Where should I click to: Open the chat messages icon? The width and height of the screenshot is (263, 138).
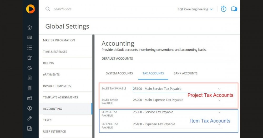tap(234, 9)
